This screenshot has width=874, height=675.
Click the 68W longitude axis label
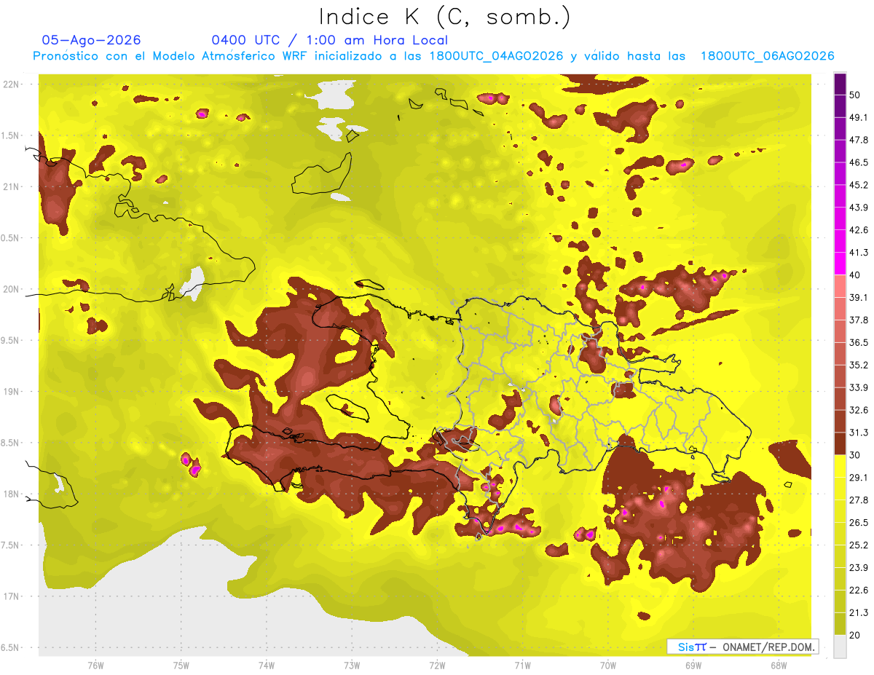(x=779, y=665)
